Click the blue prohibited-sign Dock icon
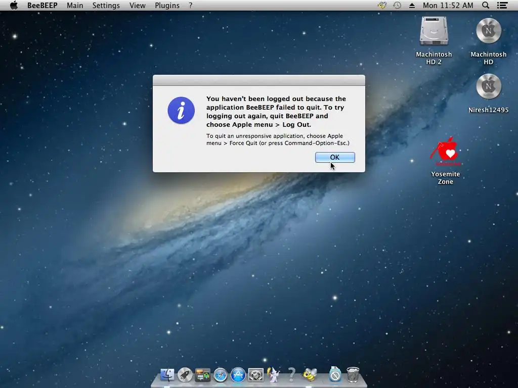This screenshot has height=388, width=518. point(335,374)
